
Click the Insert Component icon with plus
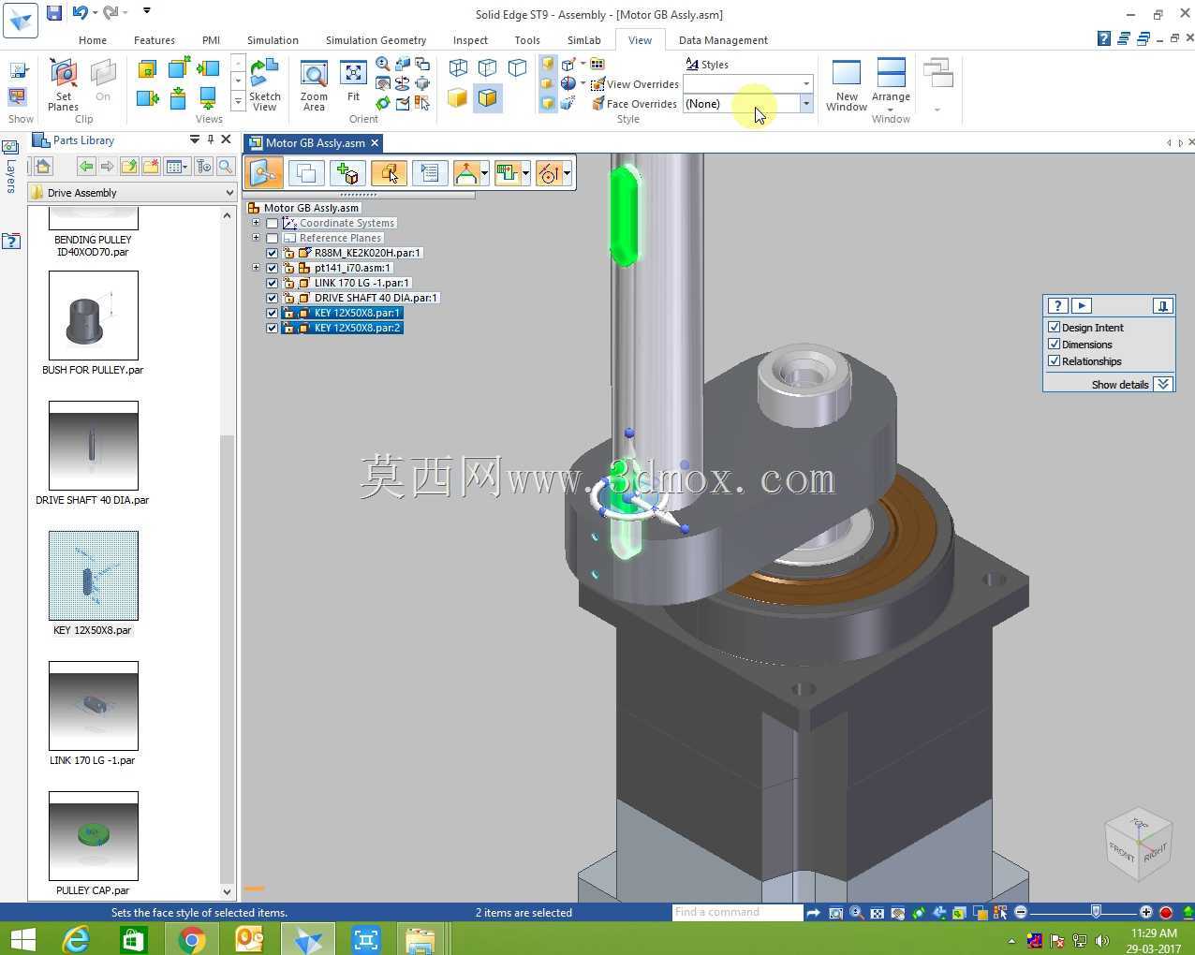[347, 173]
